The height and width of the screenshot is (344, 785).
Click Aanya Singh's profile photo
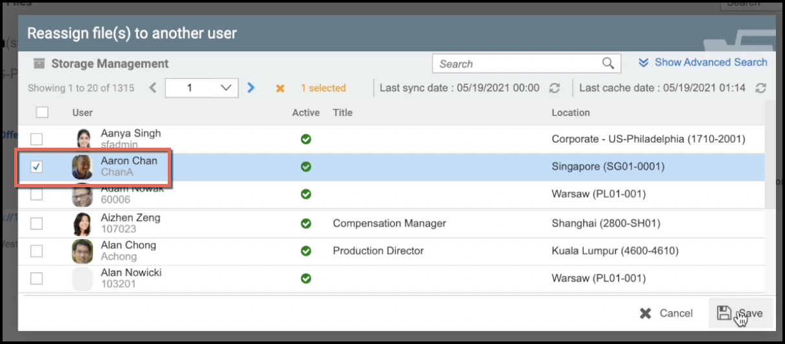coord(82,139)
